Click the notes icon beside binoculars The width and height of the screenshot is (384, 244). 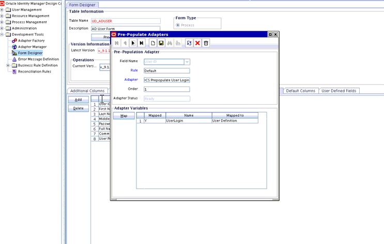coord(178,43)
